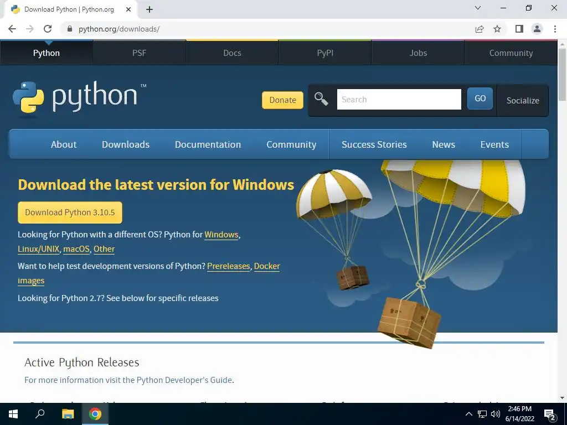Click the browser forward arrow
Image resolution: width=567 pixels, height=425 pixels.
[x=30, y=29]
